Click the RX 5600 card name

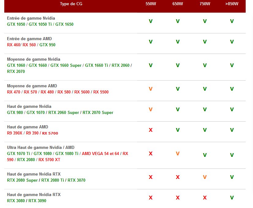click(x=82, y=92)
